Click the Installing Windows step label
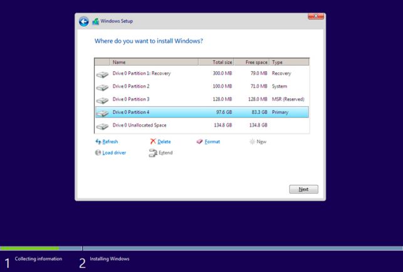403x272 pixels. [110, 259]
